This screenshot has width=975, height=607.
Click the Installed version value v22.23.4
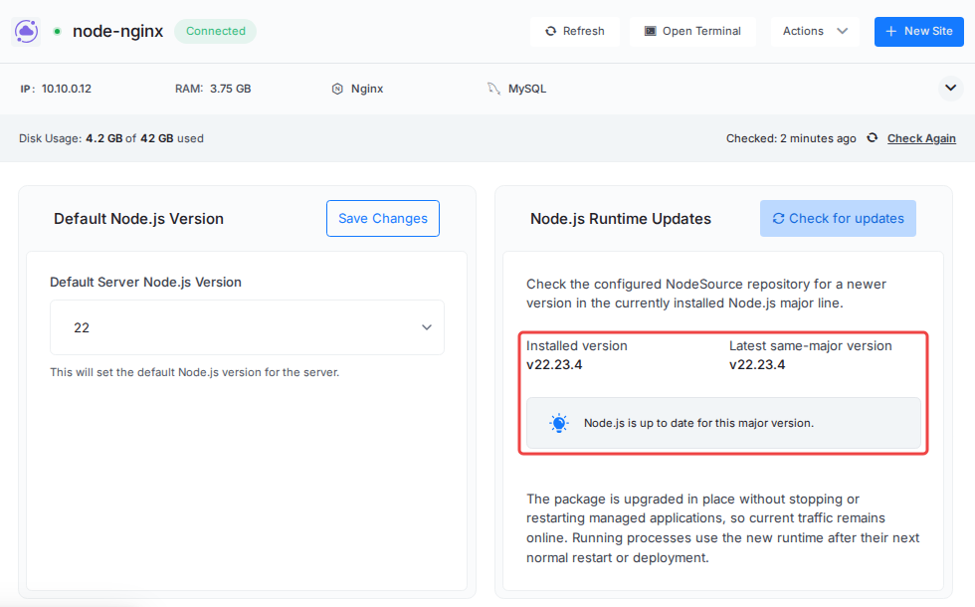click(554, 365)
